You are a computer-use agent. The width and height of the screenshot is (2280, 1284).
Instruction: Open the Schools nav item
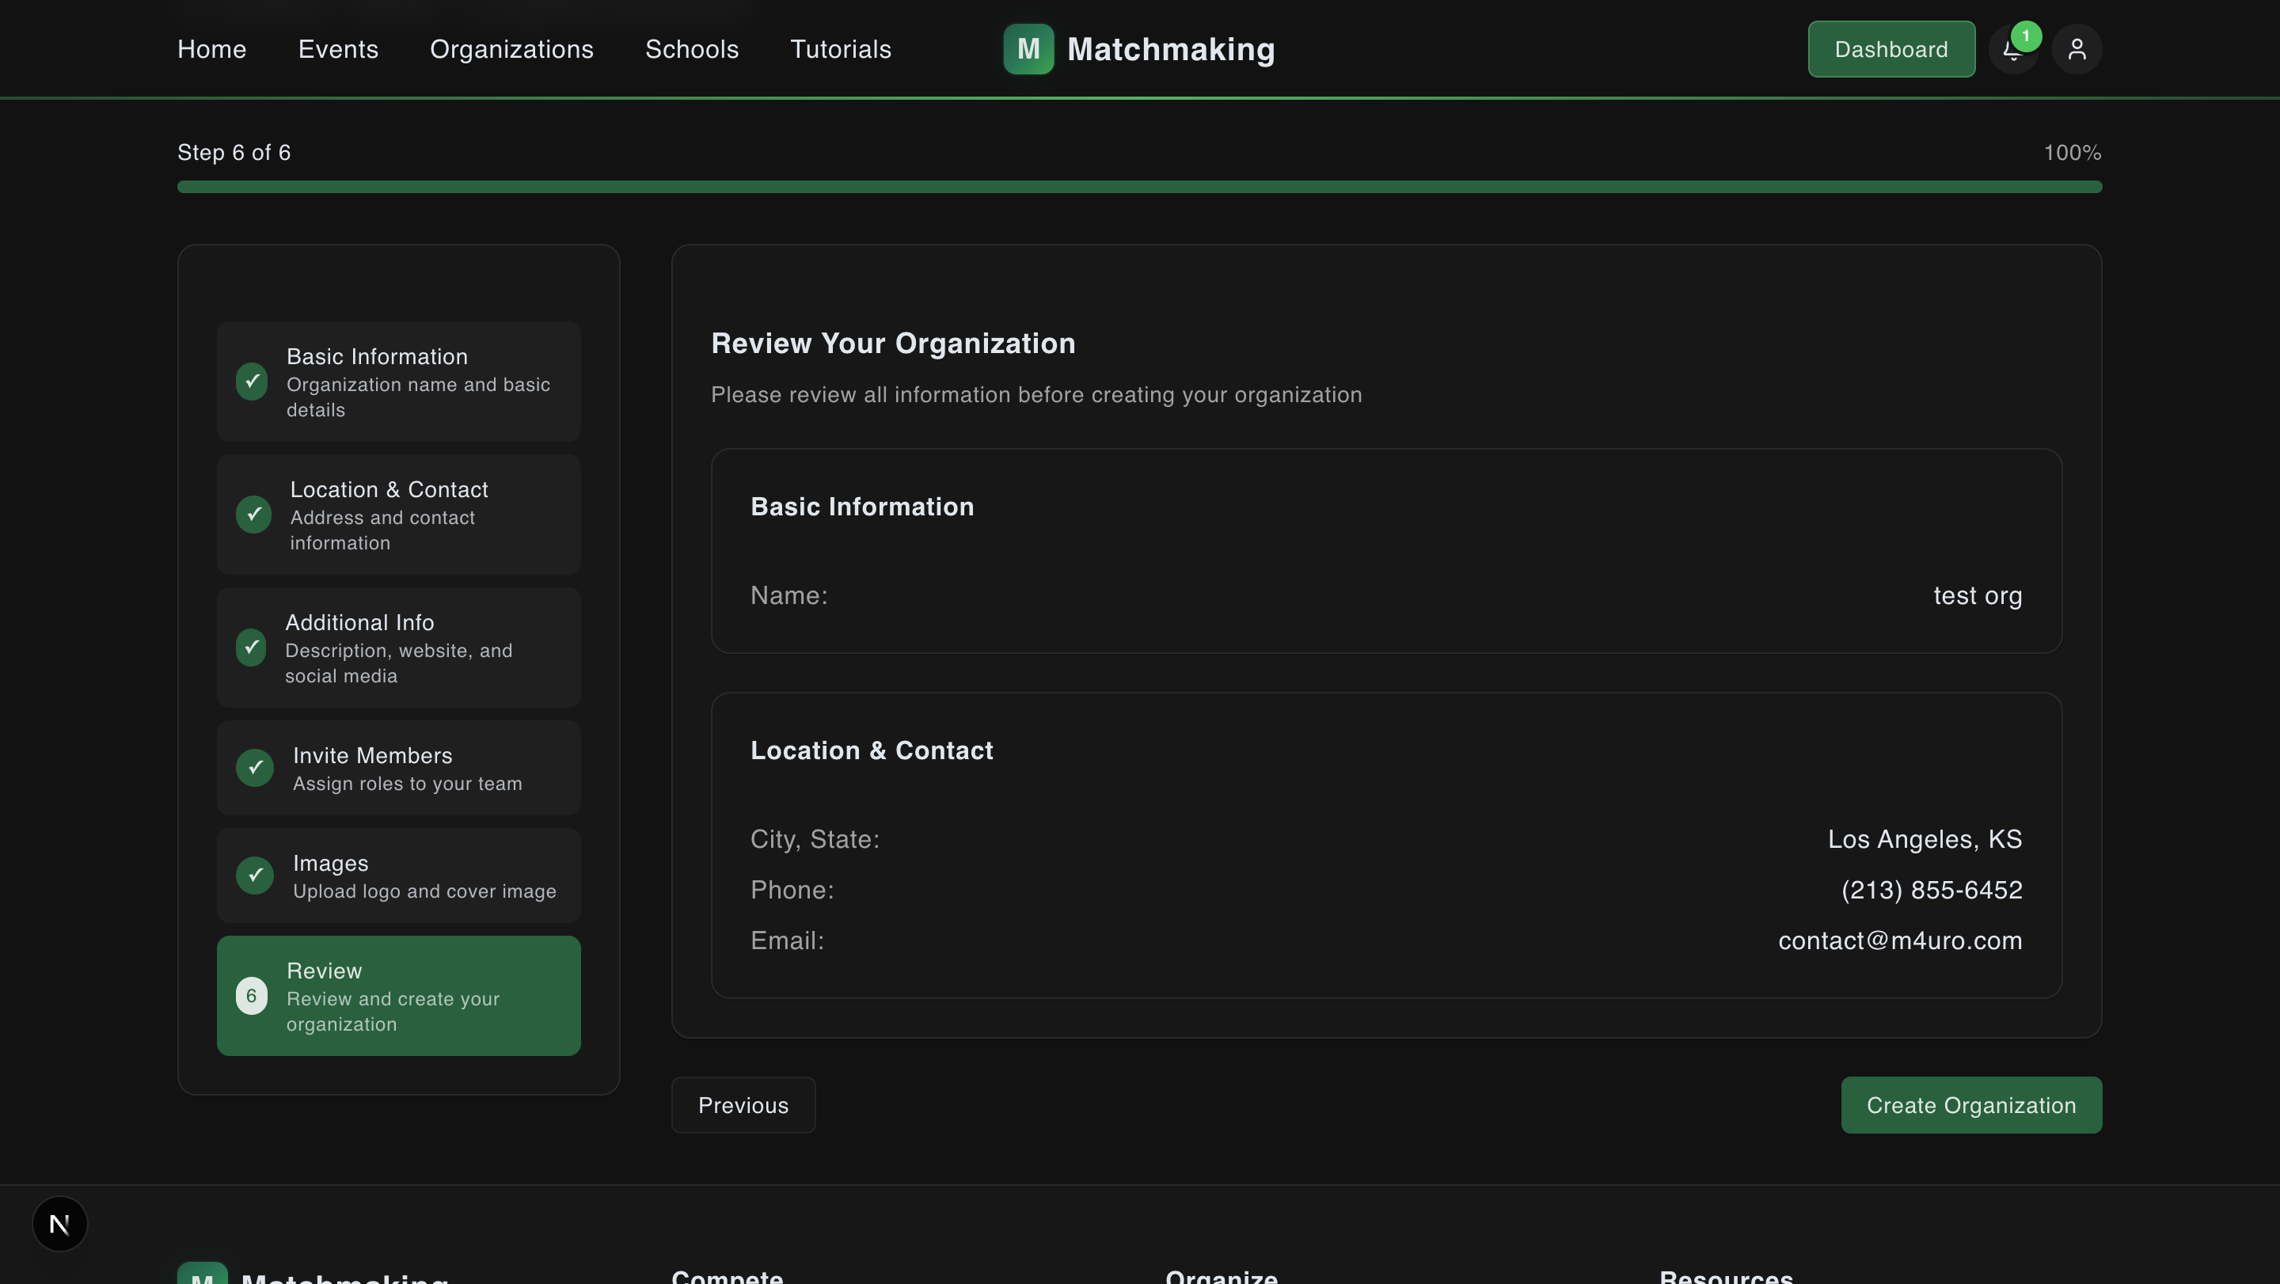pyautogui.click(x=692, y=50)
